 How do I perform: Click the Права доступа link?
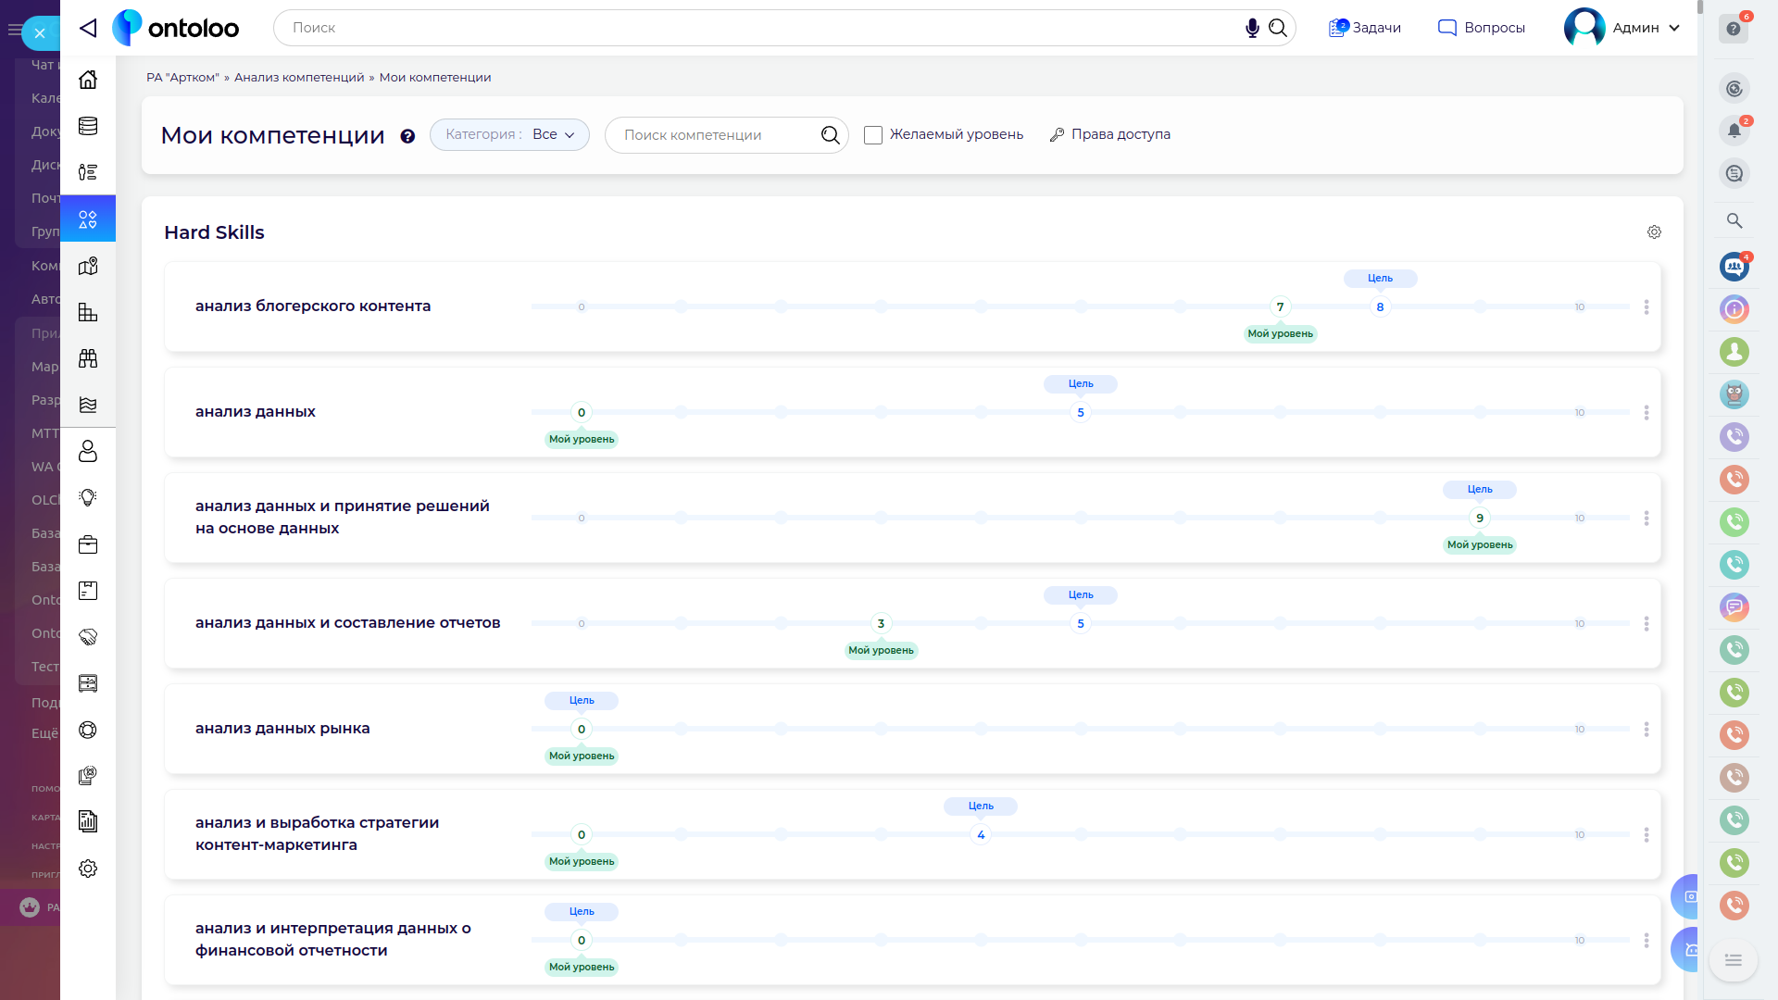click(x=1110, y=135)
